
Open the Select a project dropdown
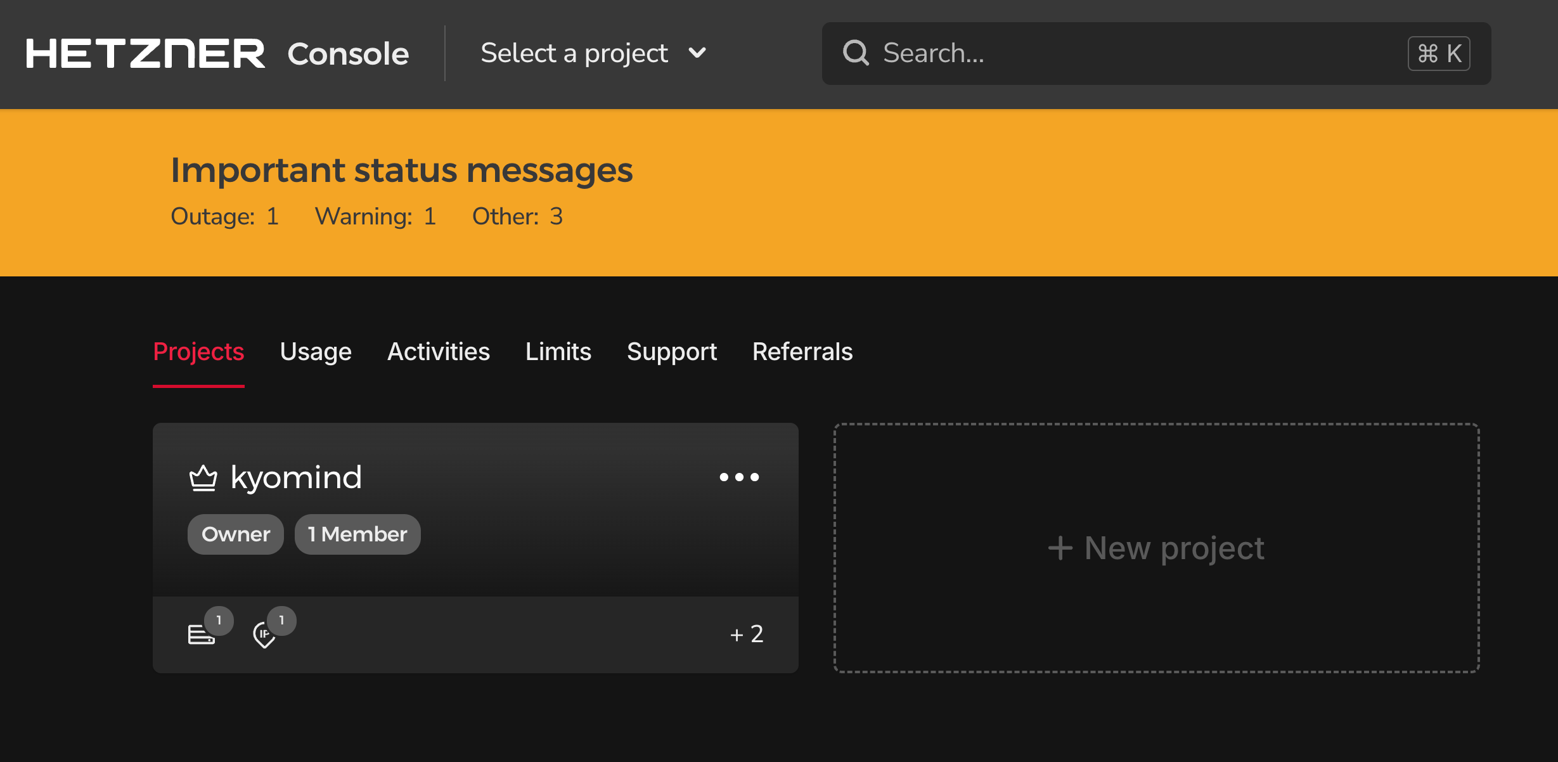(x=593, y=53)
